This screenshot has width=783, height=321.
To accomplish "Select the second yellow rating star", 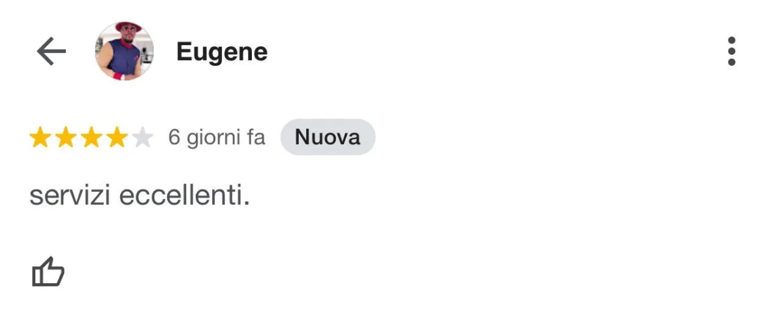I will pos(65,138).
